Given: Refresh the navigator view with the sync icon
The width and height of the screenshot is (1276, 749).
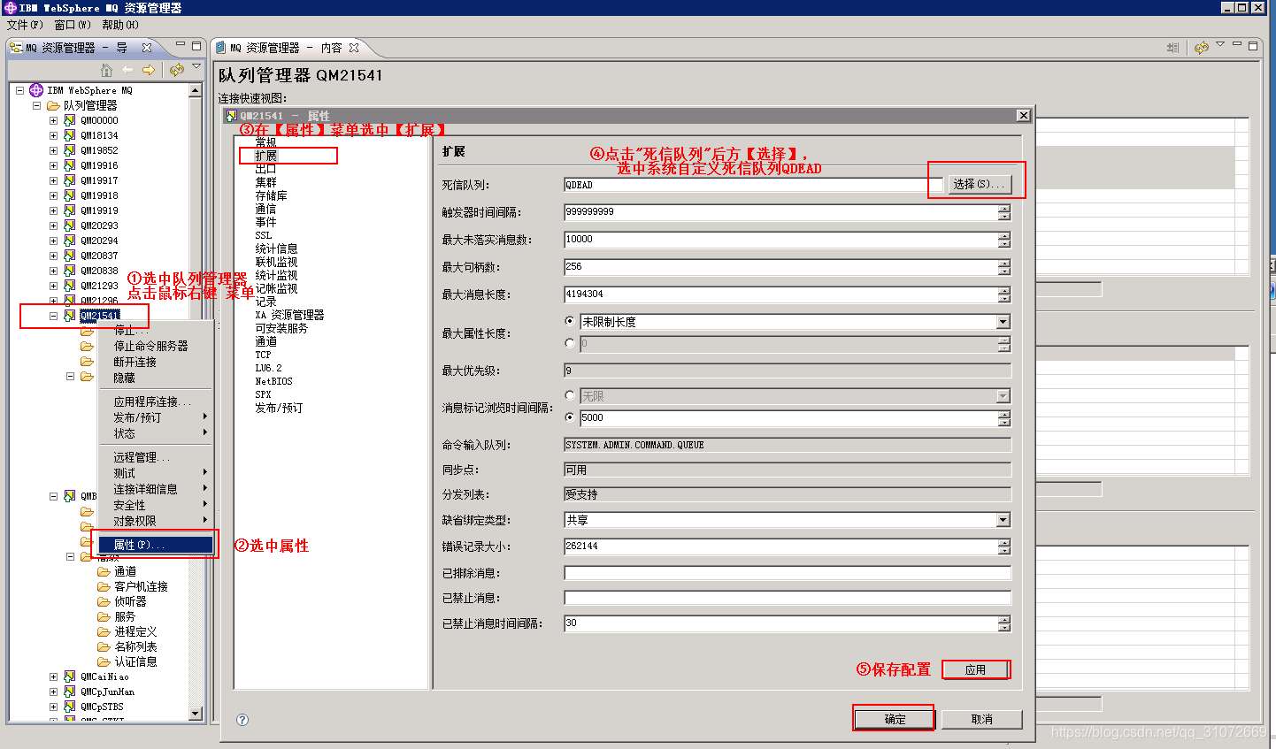Looking at the screenshot, I should click(177, 70).
